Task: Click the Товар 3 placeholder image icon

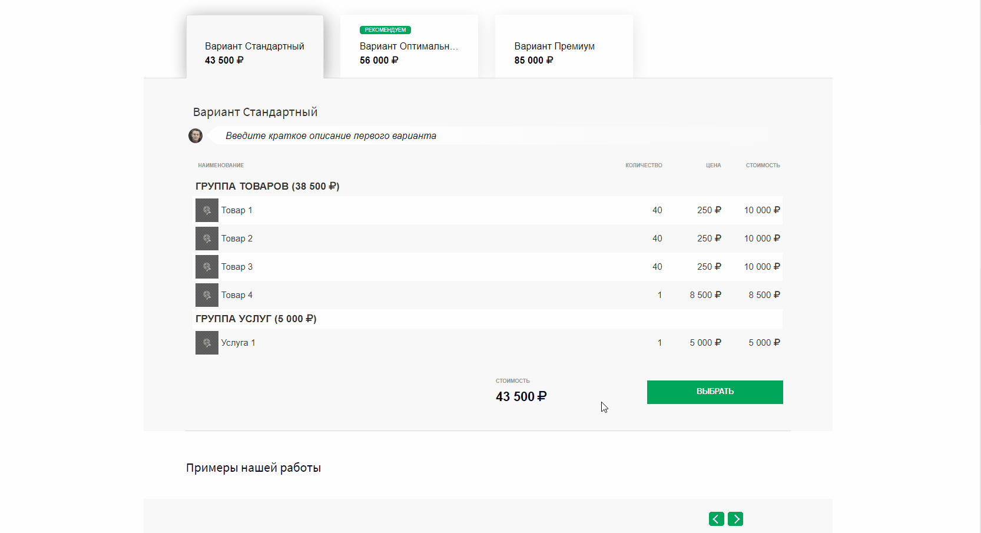Action: point(207,267)
